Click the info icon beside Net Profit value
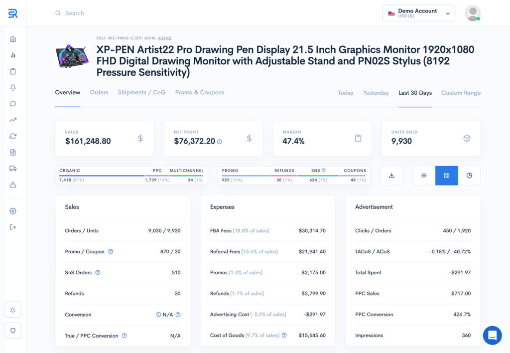Screen dimensions: 510x353 click(220, 142)
